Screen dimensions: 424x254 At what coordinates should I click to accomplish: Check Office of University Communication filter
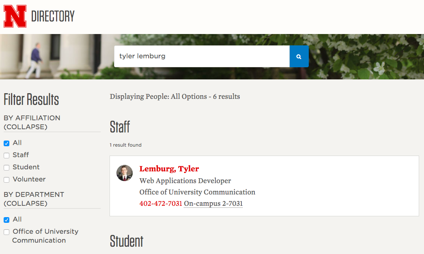click(x=6, y=232)
